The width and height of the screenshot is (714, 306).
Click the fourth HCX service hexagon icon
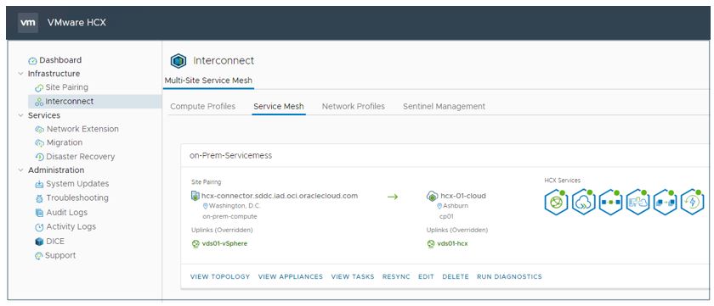(637, 202)
